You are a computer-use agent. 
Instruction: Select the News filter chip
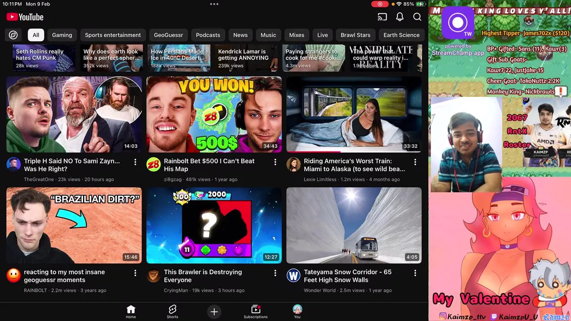(240, 35)
